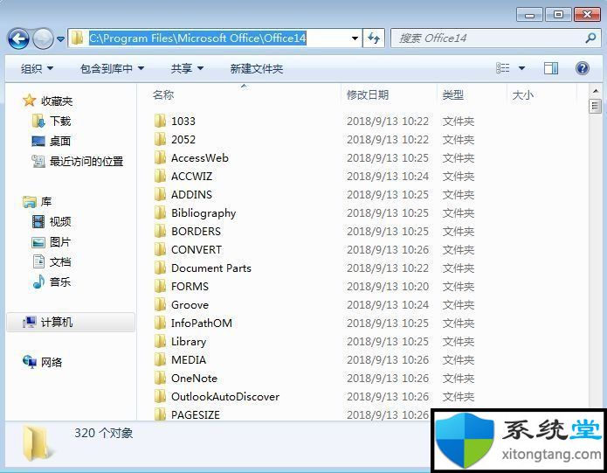Screen dimensions: 607x473
Task: Click the 320 个对象 status text
Action: 103,433
